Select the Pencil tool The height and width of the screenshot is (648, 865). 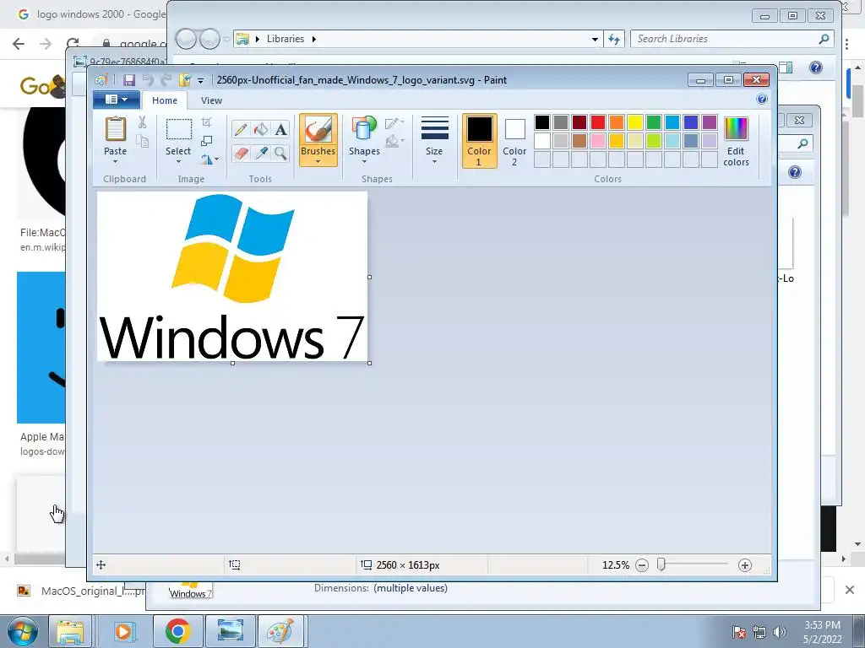click(x=240, y=129)
